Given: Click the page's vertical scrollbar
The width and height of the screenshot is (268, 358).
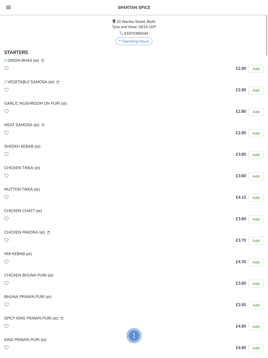Looking at the screenshot, I should tap(266, 35).
